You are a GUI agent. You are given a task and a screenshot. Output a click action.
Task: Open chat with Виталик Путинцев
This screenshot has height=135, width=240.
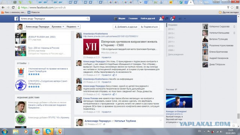coord(219,39)
